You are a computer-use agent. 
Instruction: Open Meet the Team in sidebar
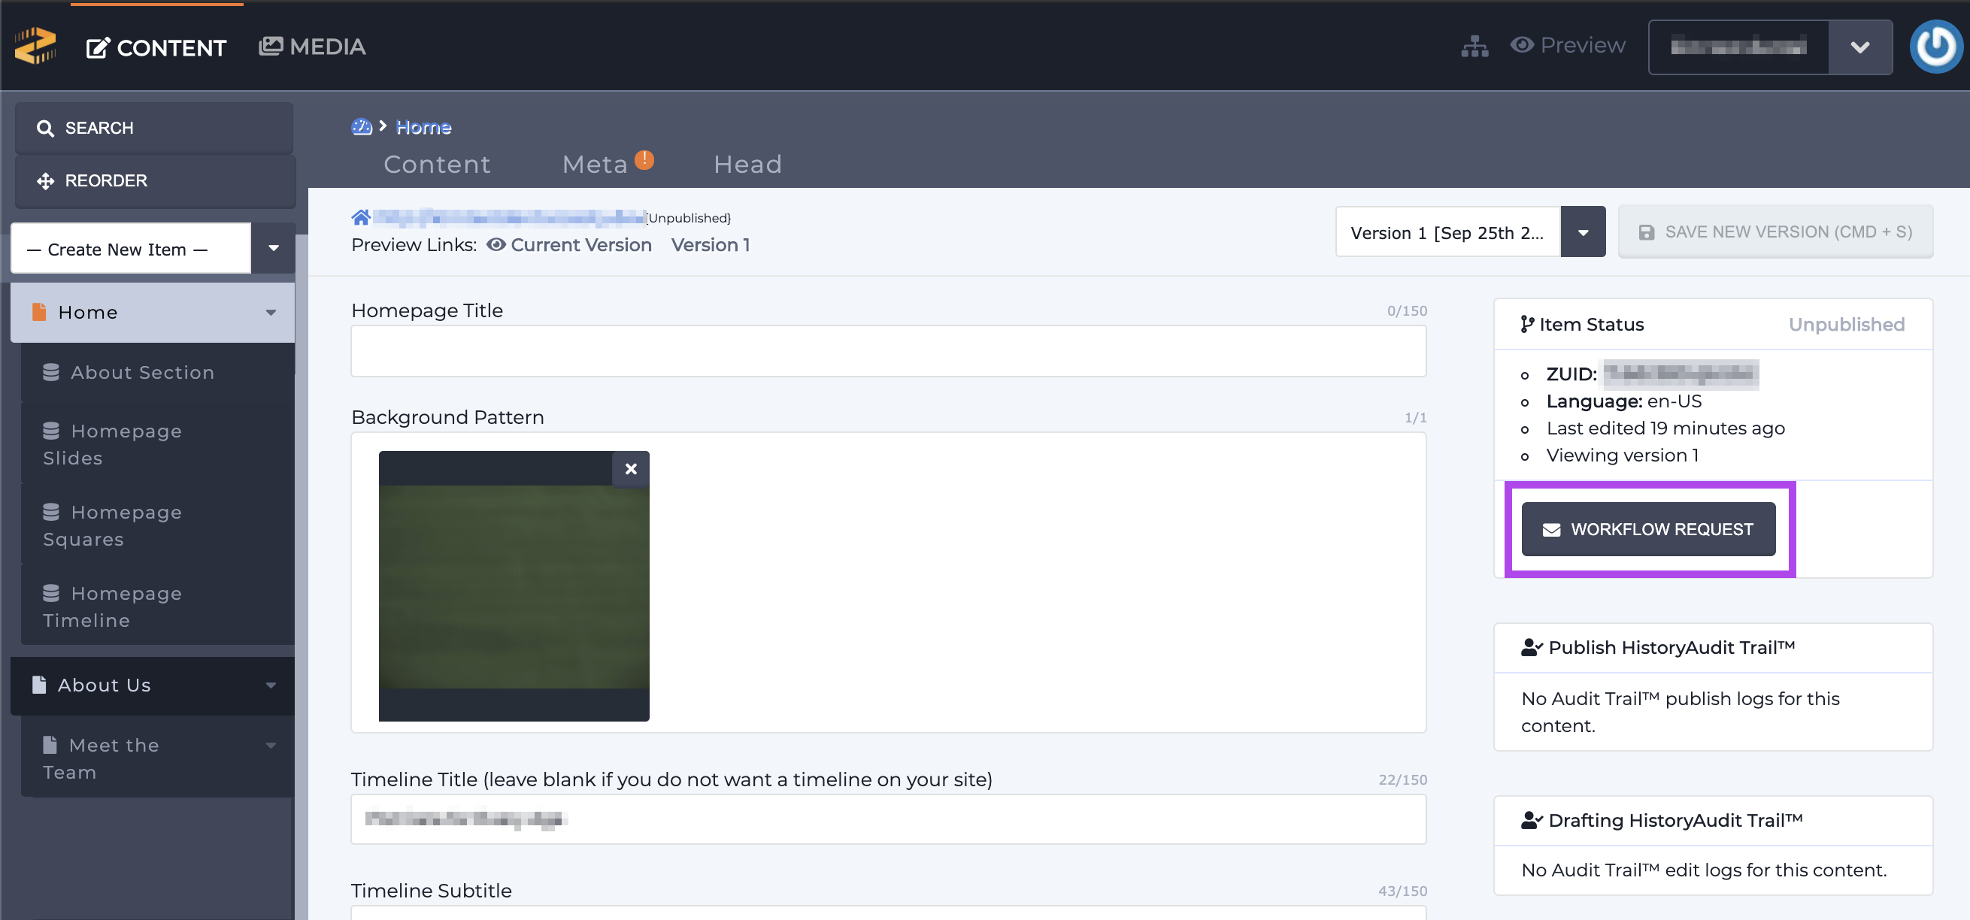[158, 758]
